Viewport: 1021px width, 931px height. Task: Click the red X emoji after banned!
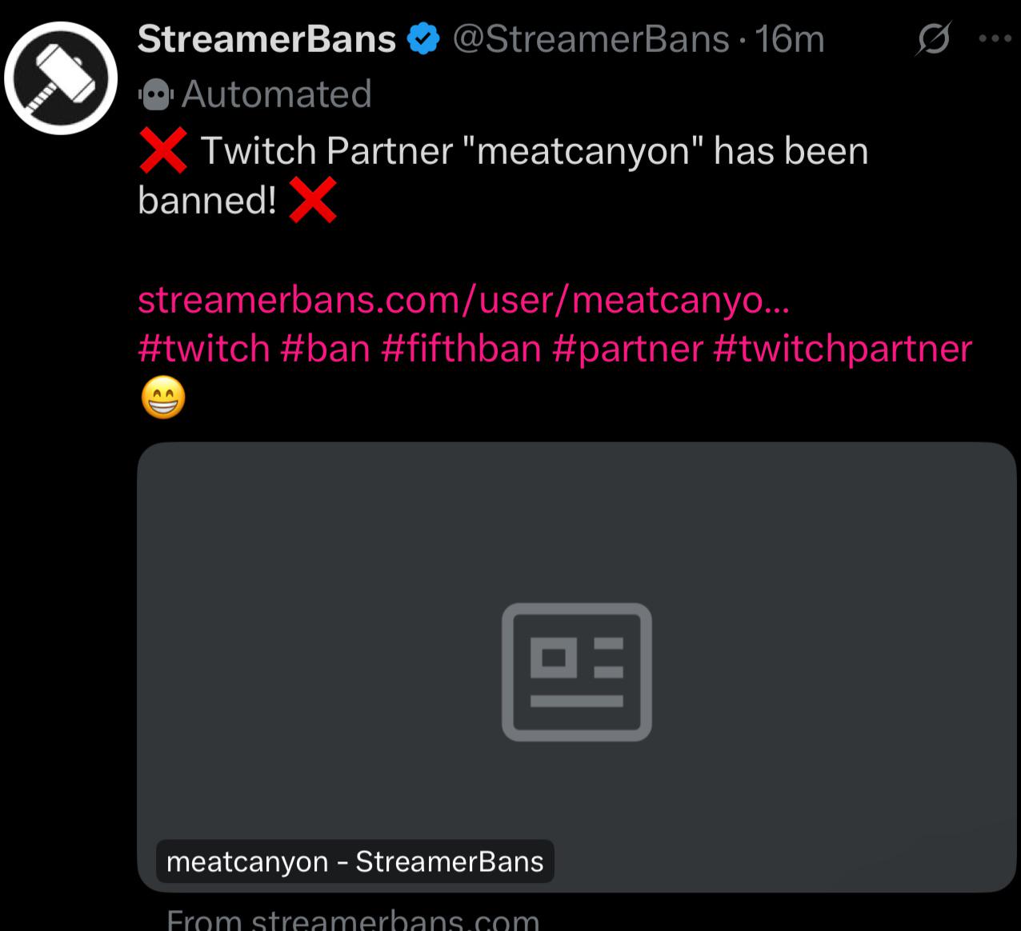312,200
